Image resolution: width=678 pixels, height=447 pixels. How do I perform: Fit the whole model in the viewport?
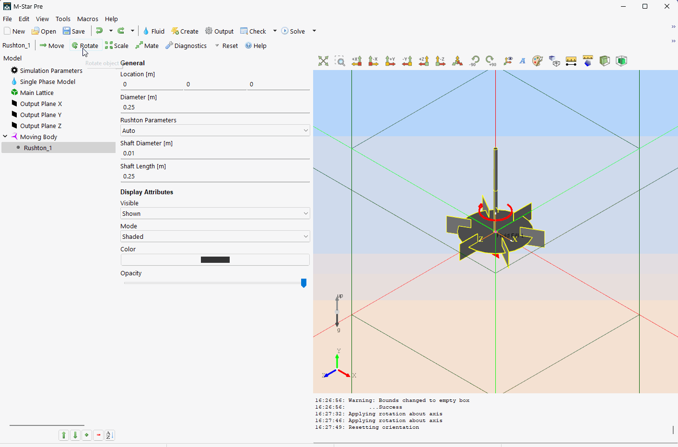[324, 61]
